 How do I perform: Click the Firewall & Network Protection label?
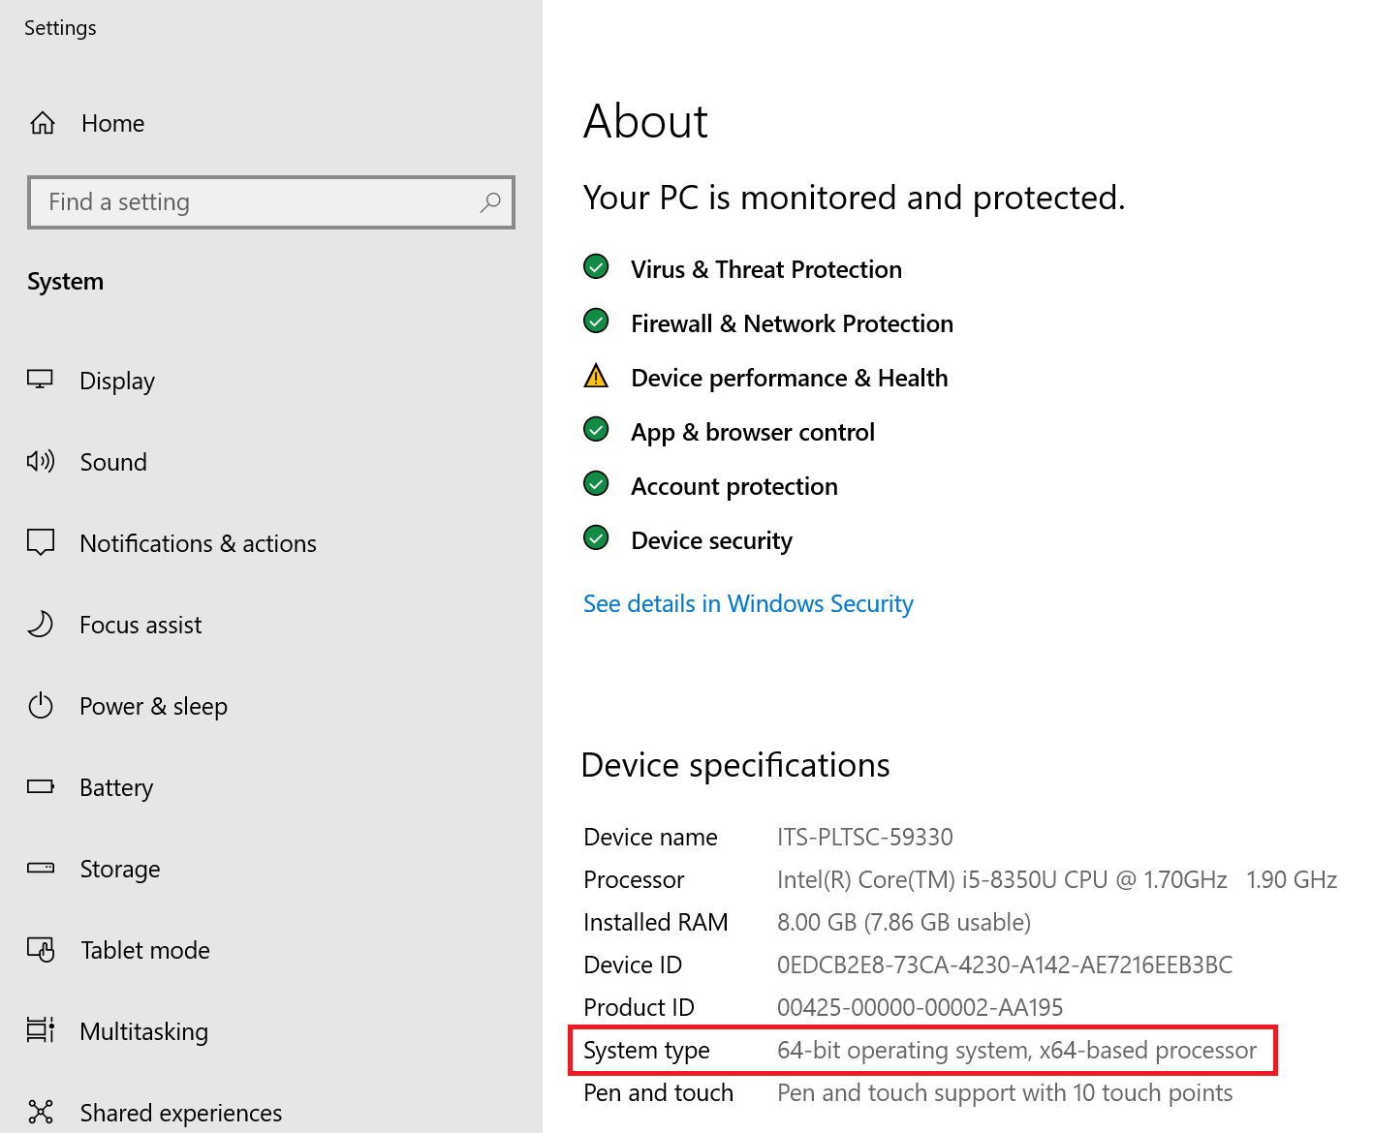(x=792, y=323)
